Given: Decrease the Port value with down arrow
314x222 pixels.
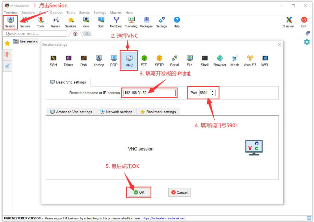Looking at the screenshot, I should pos(213,94).
